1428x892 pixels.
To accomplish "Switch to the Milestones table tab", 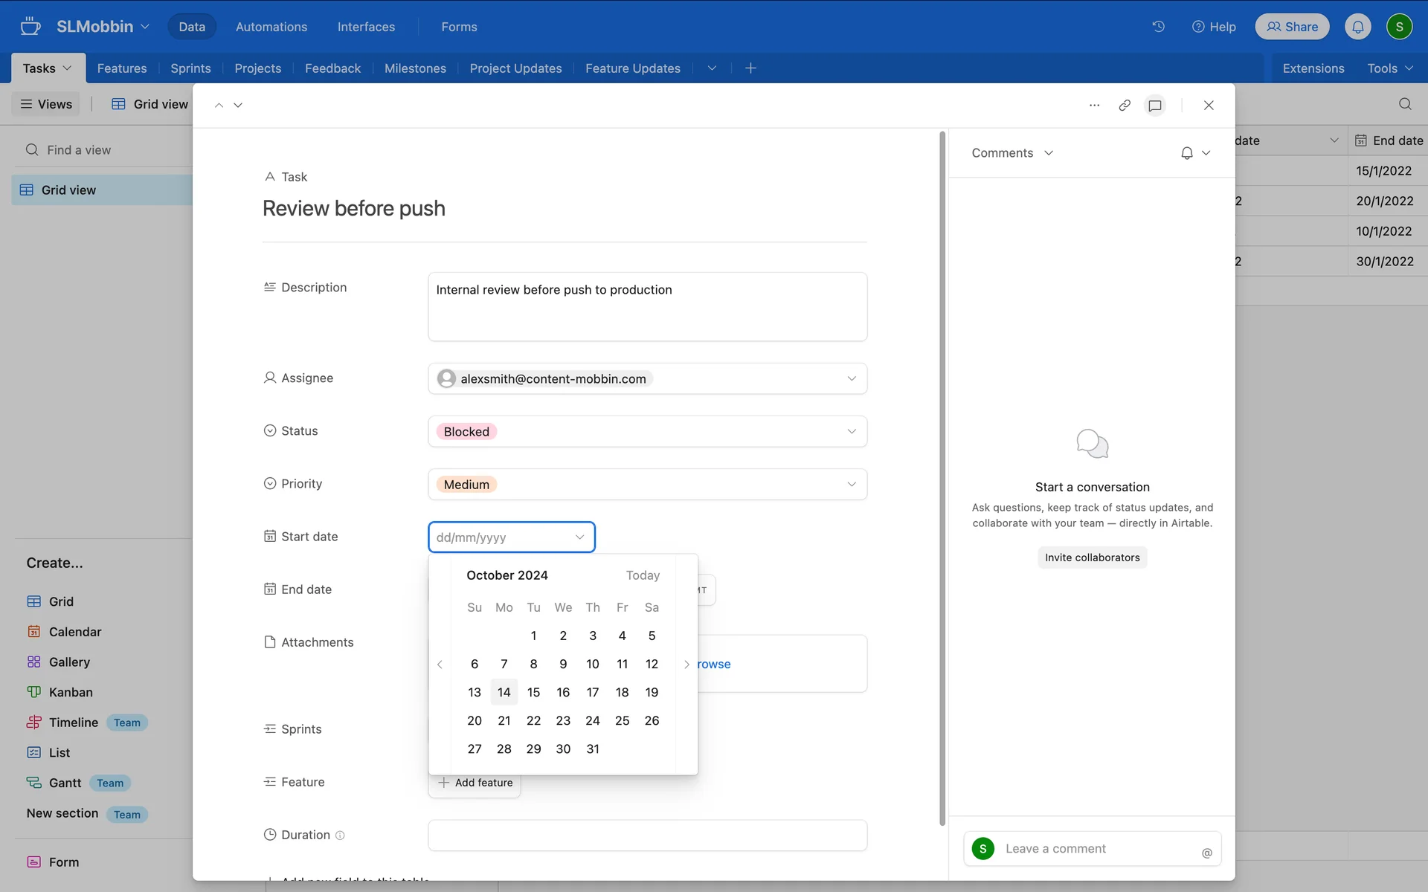I will click(x=415, y=68).
